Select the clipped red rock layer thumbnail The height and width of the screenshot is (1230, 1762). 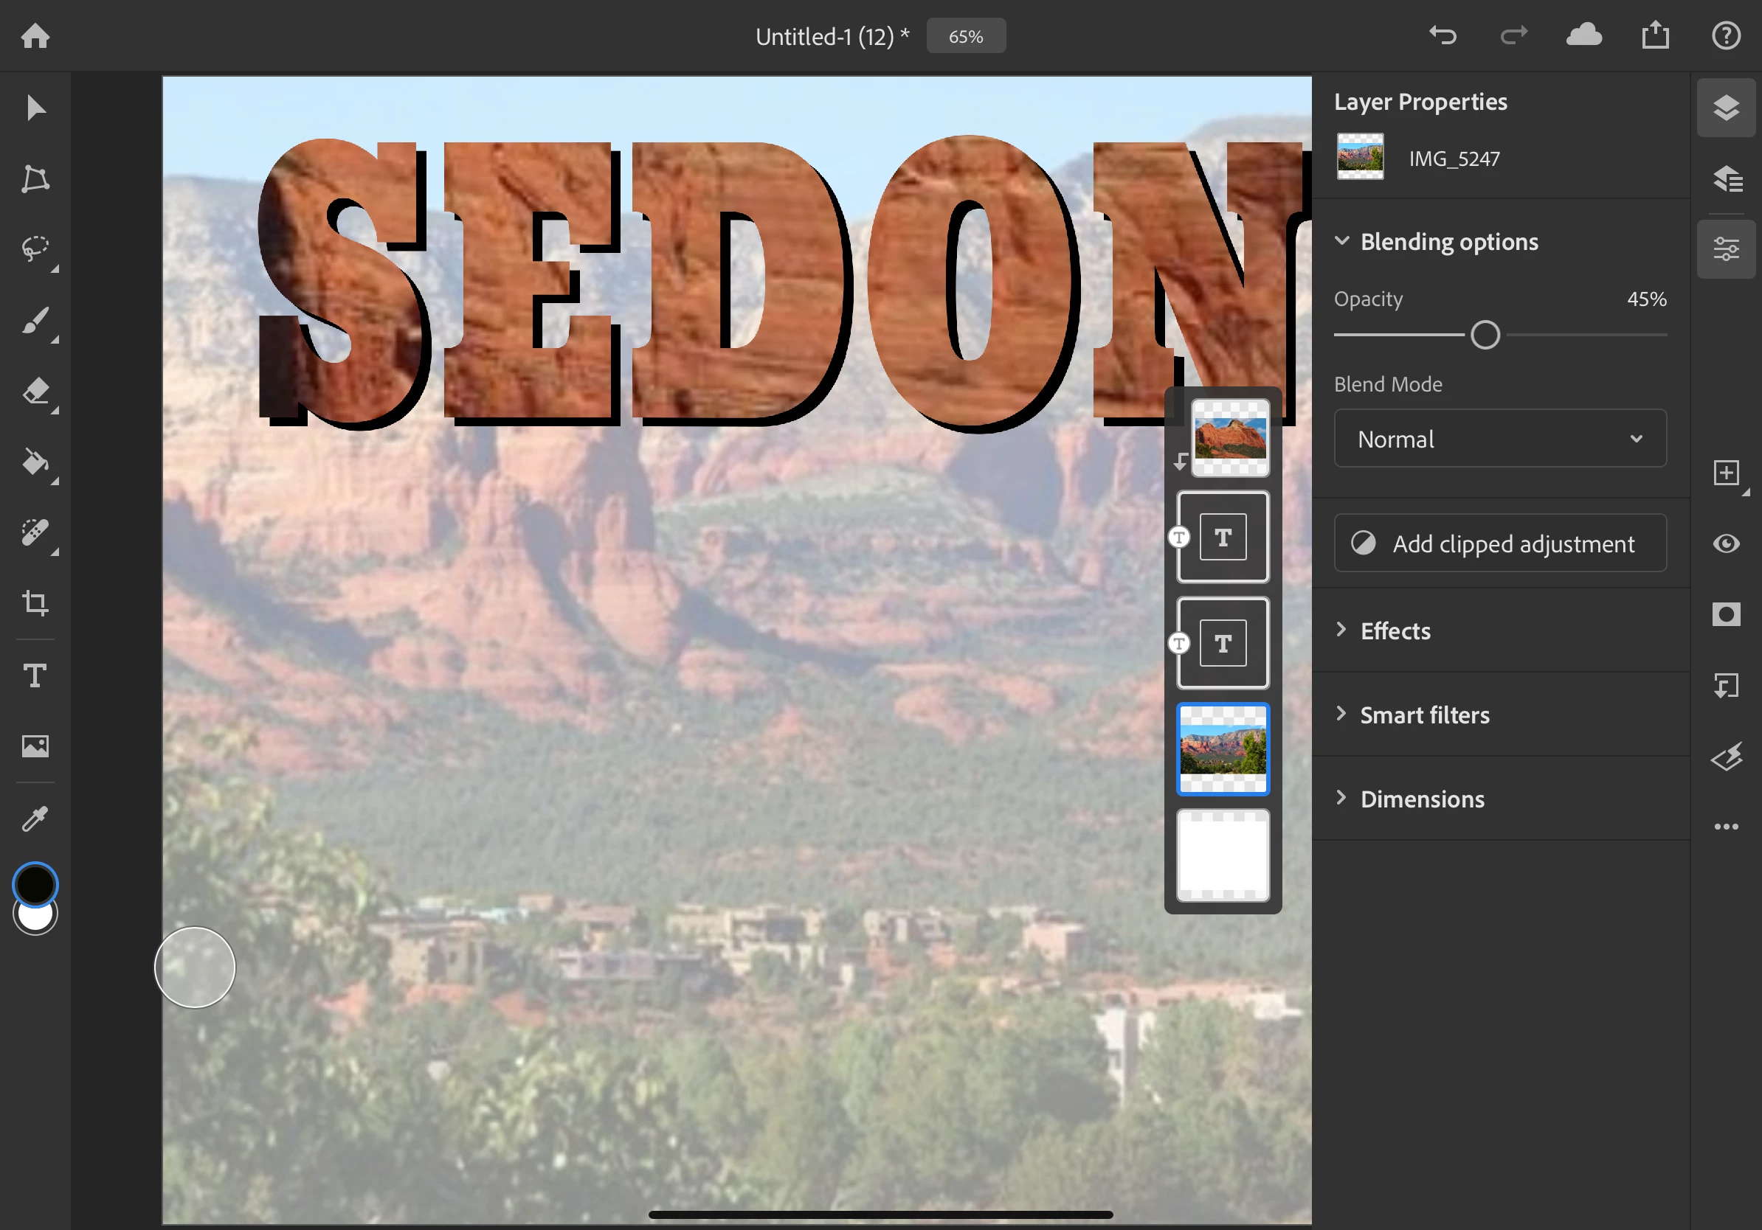(x=1229, y=439)
